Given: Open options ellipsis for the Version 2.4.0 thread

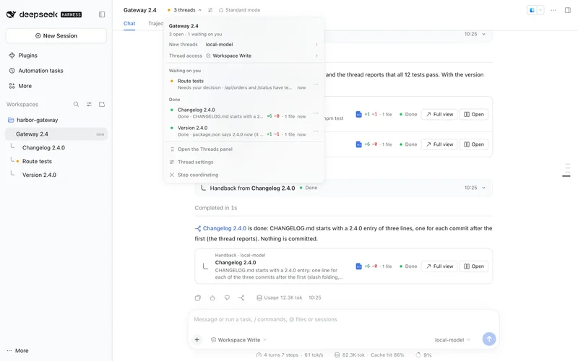Looking at the screenshot, I should pos(316,131).
